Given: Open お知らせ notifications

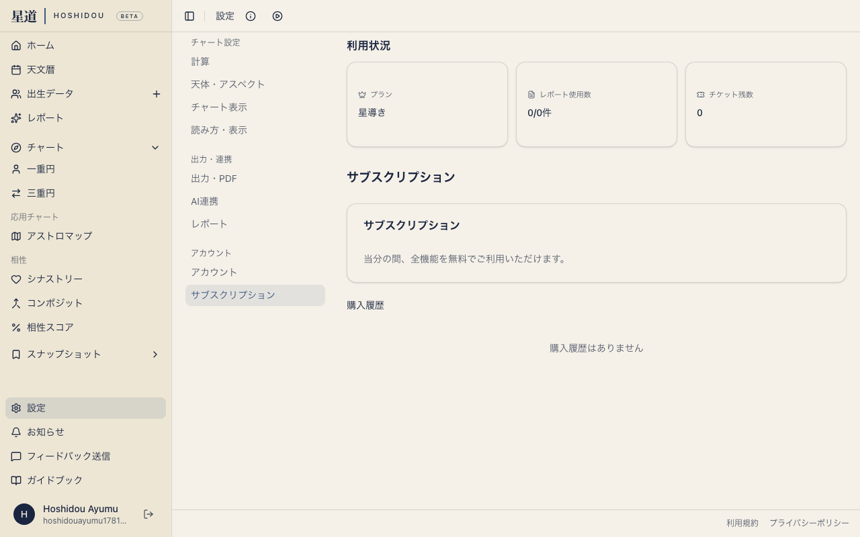Looking at the screenshot, I should click(x=85, y=432).
